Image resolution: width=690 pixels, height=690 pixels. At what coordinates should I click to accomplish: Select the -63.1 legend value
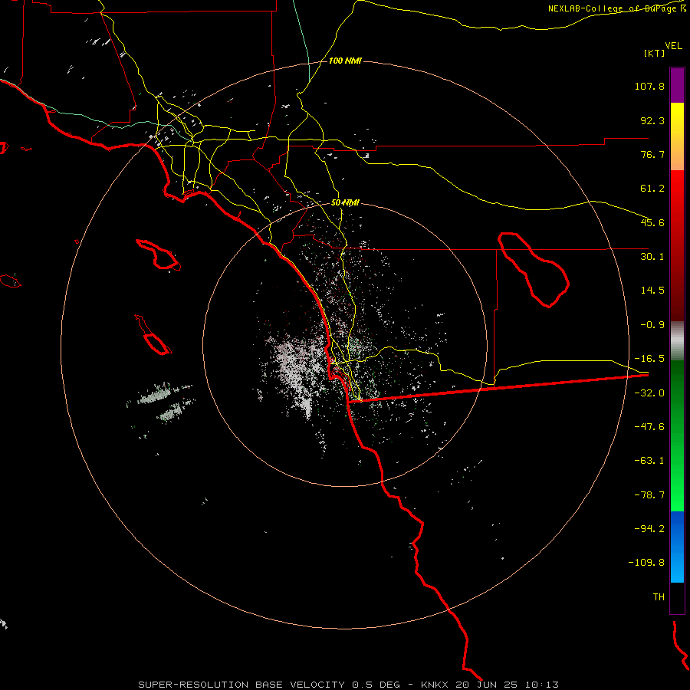click(649, 461)
